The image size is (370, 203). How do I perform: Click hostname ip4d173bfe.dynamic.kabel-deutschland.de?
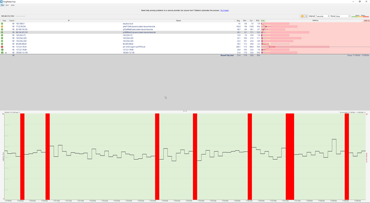point(139,26)
